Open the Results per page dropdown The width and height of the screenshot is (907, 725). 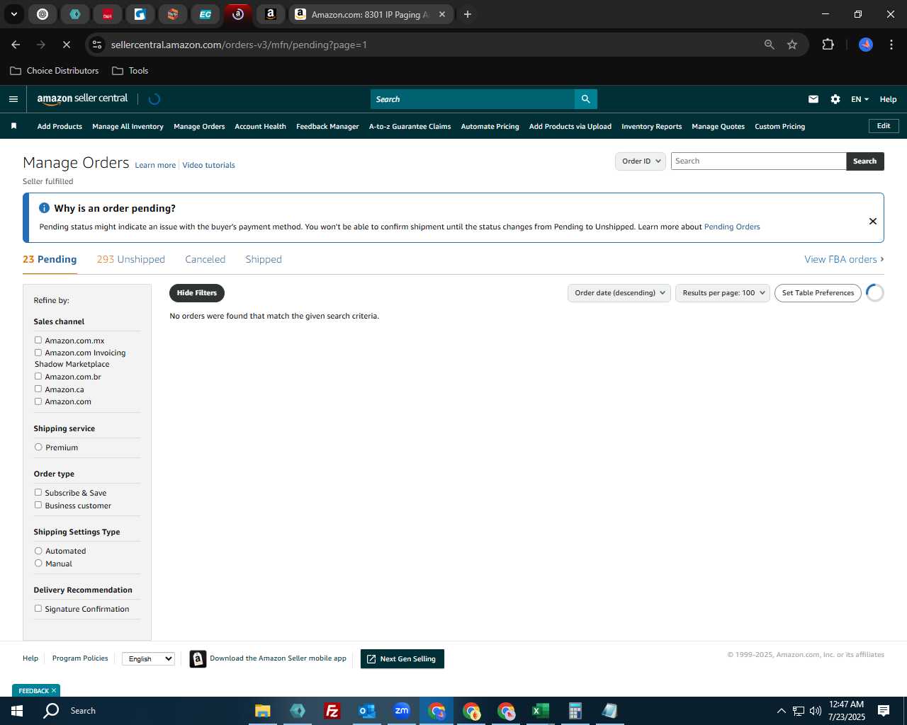(723, 293)
